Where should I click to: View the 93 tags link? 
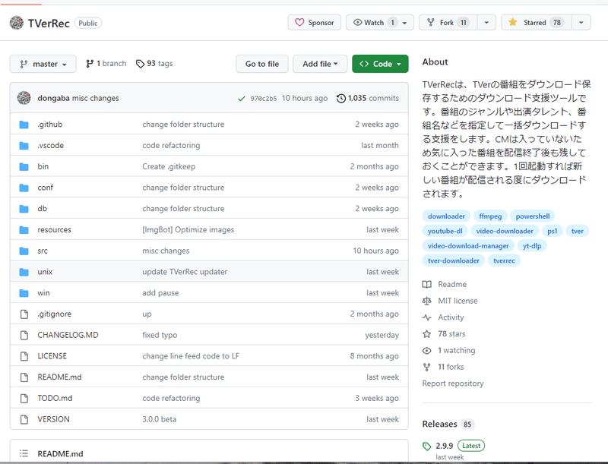pyautogui.click(x=154, y=64)
